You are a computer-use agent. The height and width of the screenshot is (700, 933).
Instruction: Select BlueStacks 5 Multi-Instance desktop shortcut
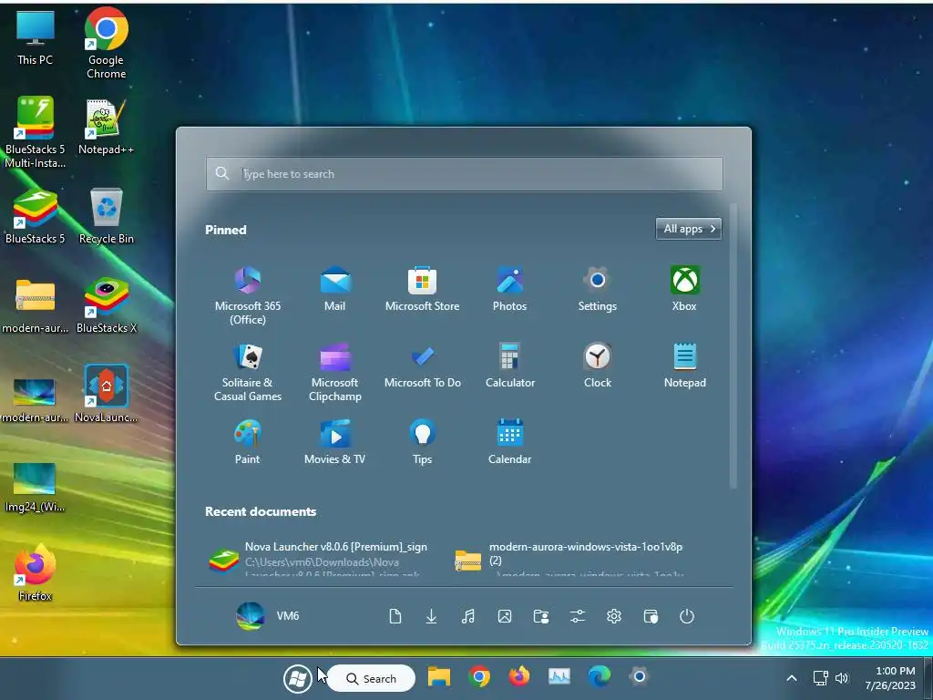(36, 132)
